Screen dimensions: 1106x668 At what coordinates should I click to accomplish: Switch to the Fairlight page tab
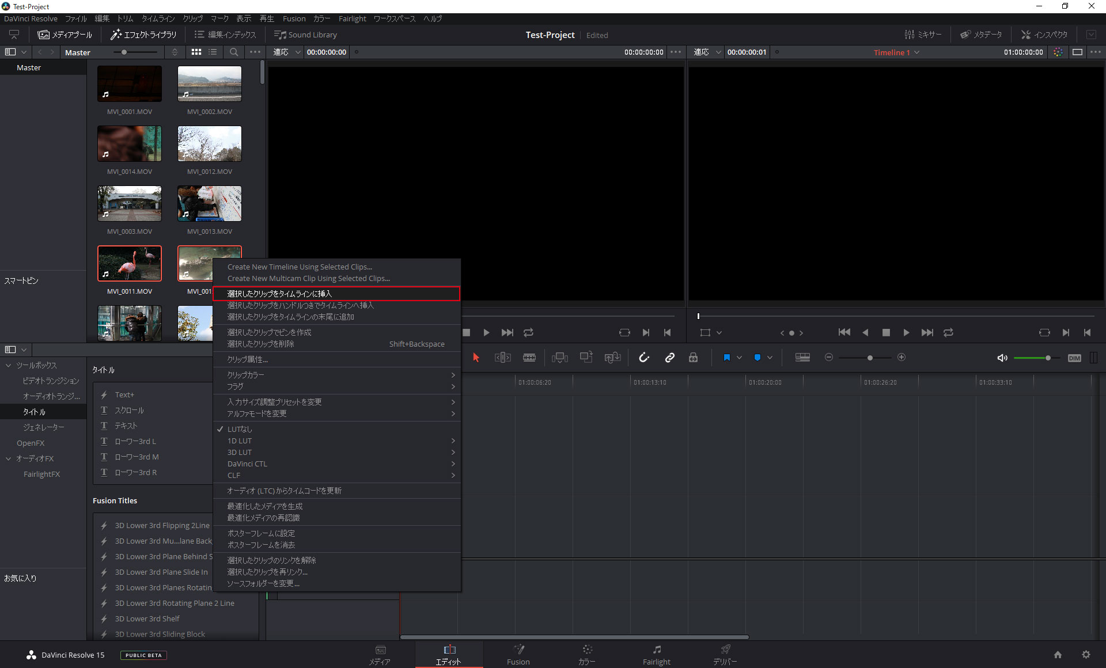pyautogui.click(x=656, y=655)
